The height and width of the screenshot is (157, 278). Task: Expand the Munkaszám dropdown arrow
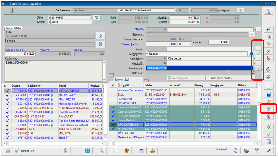(254, 68)
